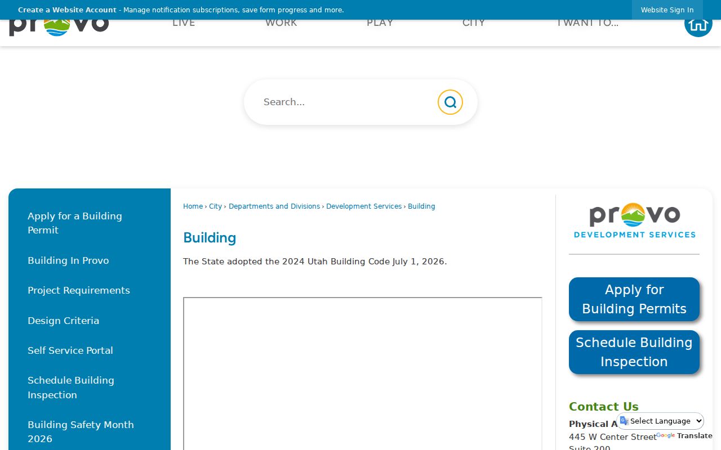Open the WORK menu

(281, 24)
